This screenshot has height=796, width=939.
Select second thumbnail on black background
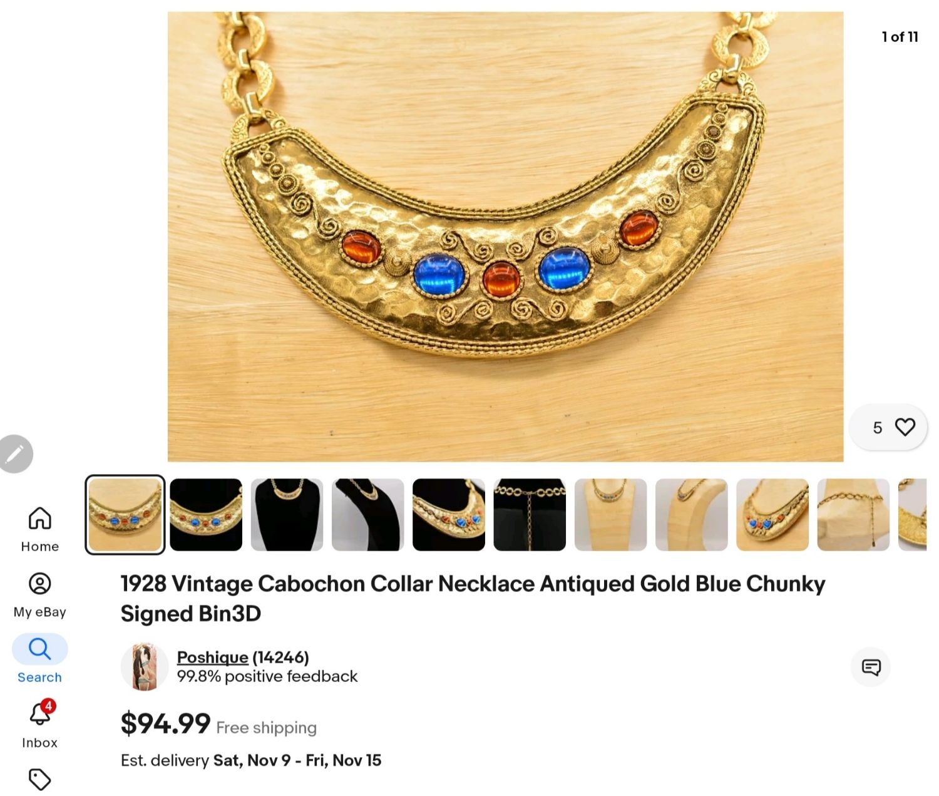[x=206, y=515]
